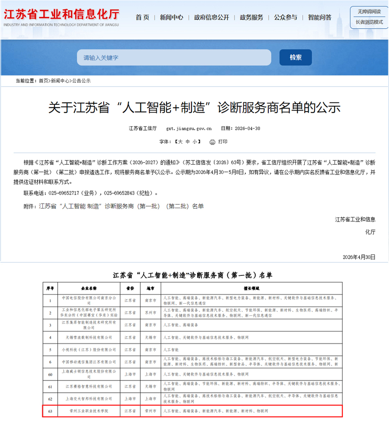Click the cell 江苏集萃智能制造技术研究所有限公司

tap(89, 325)
